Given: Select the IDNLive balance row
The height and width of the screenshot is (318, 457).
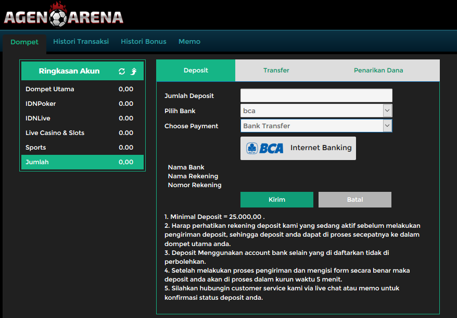Looking at the screenshot, I should coord(82,118).
